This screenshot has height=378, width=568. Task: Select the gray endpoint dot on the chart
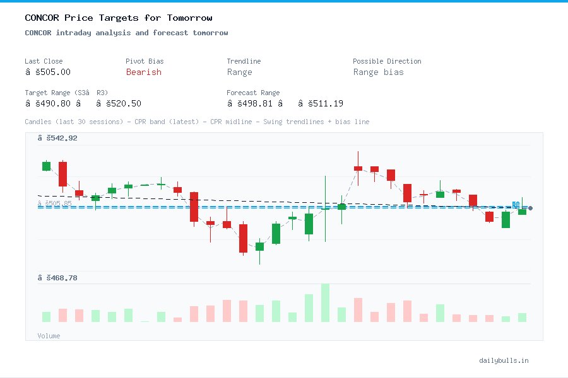530,207
